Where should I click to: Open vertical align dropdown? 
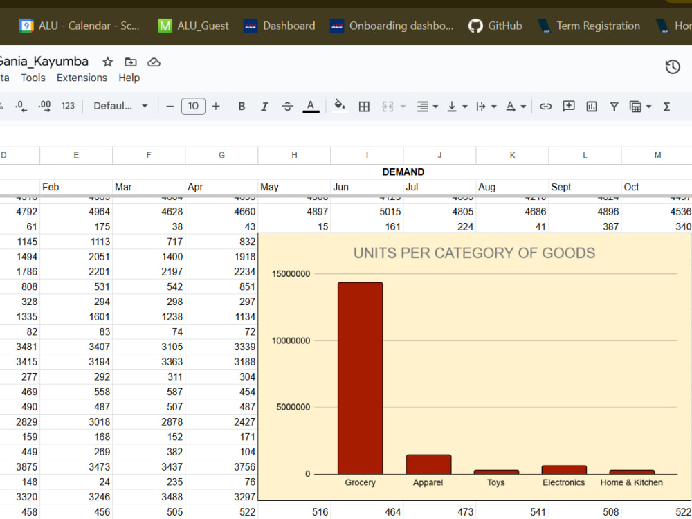[x=457, y=107]
